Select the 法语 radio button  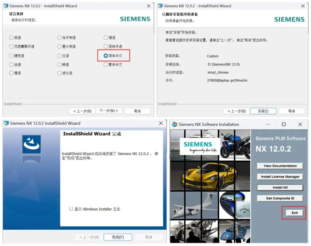(x=11, y=65)
